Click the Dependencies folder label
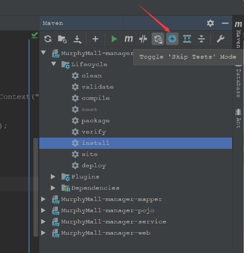Screen dimensions: 244x253 click(x=95, y=188)
